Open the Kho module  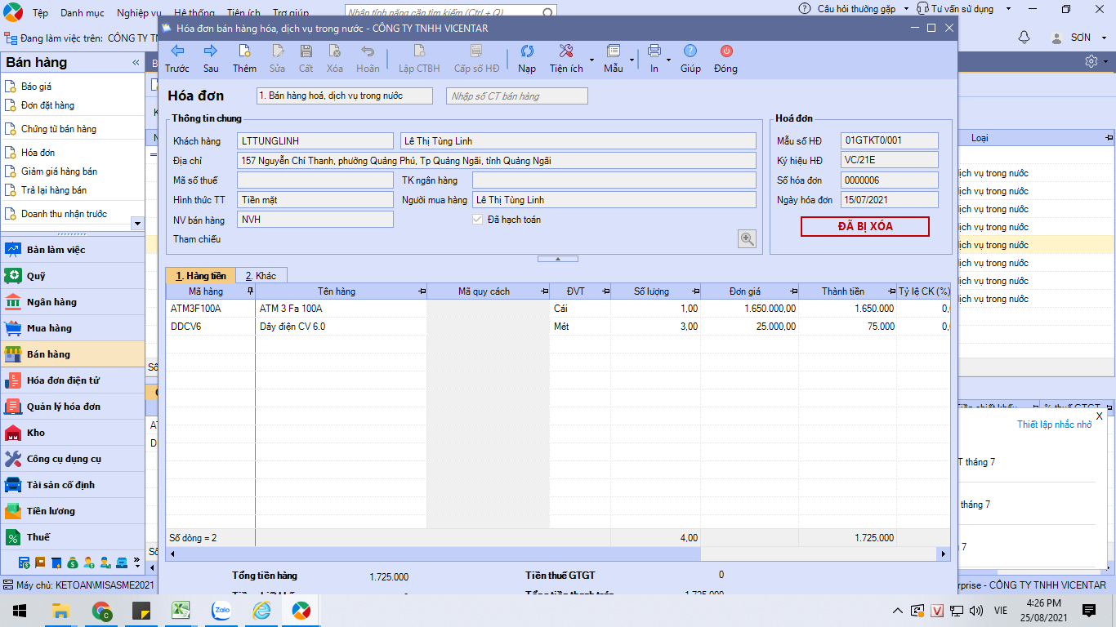(x=73, y=433)
